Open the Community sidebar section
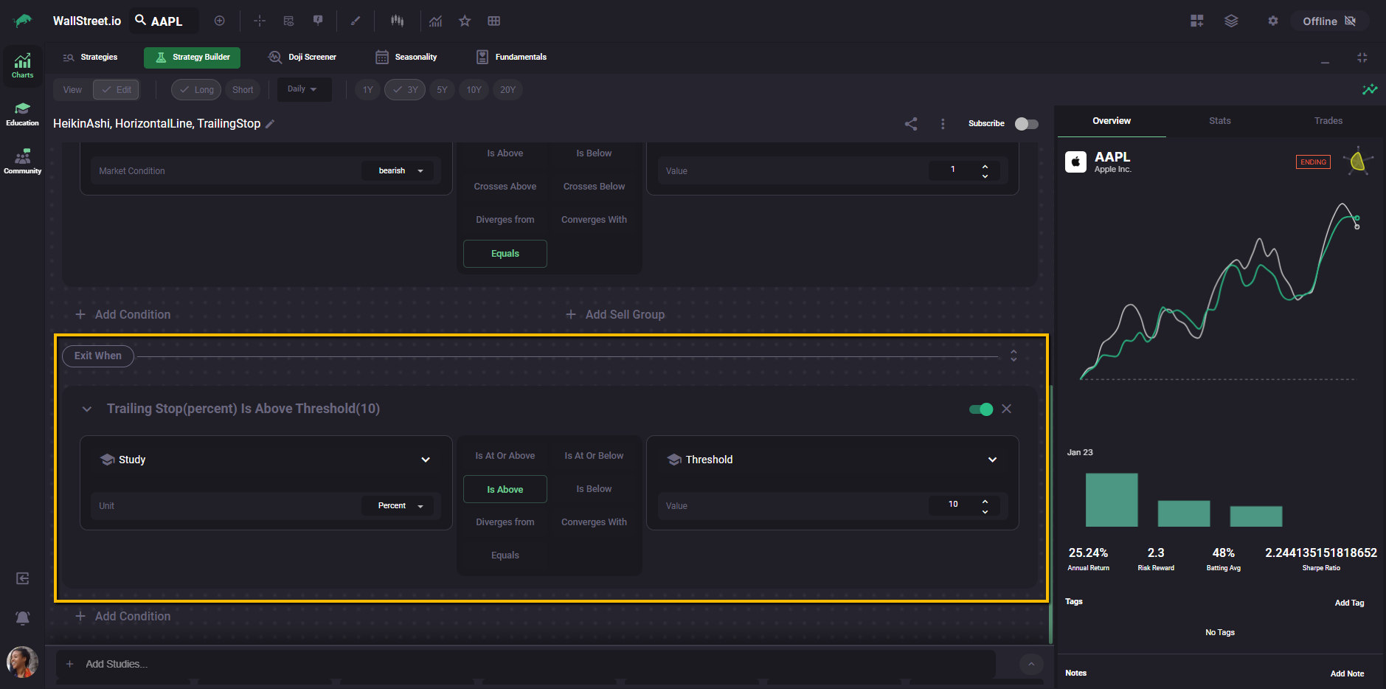This screenshot has height=689, width=1386. pos(22,162)
